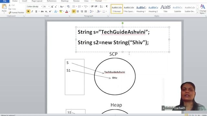The image size is (207, 116).
Task: Decrease the paragraph indent
Action: (x=92, y=6)
